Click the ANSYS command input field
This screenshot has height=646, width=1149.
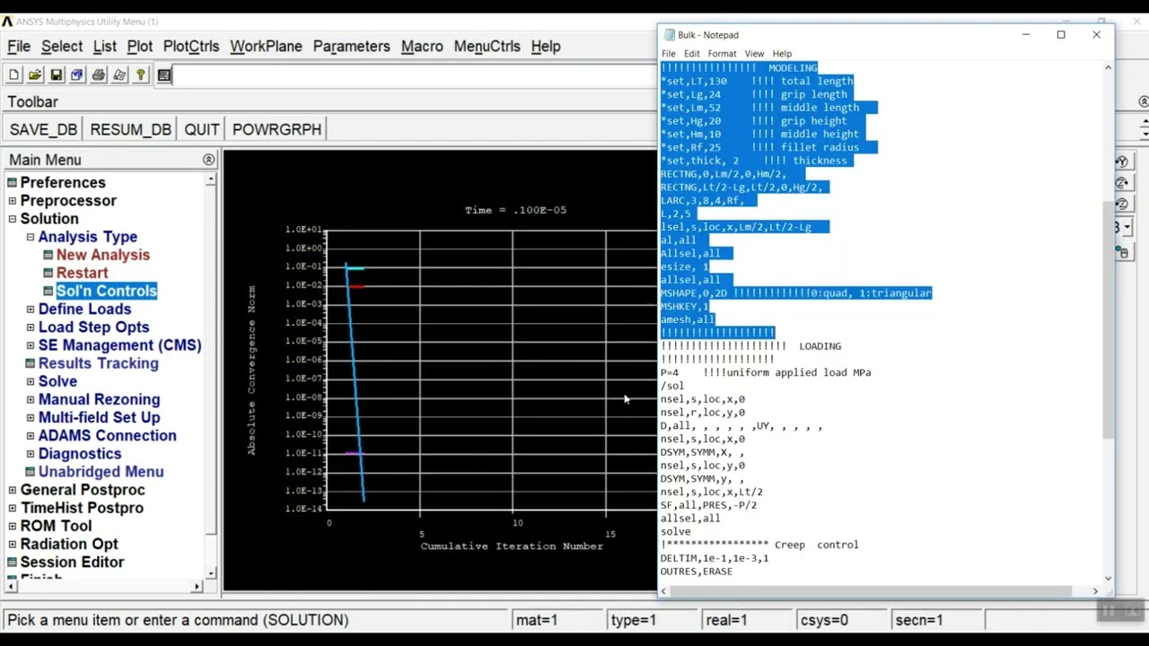[x=413, y=75]
